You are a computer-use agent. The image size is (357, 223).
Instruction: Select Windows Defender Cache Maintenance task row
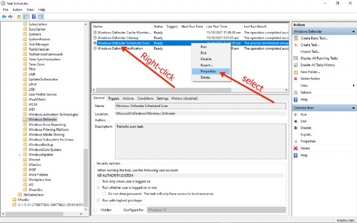pos(190,33)
